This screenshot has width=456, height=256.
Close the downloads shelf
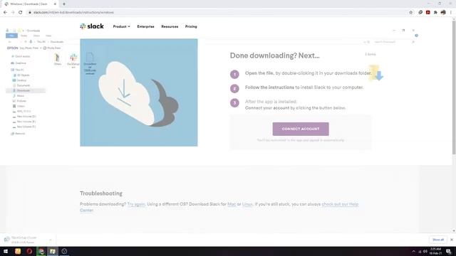(452, 240)
